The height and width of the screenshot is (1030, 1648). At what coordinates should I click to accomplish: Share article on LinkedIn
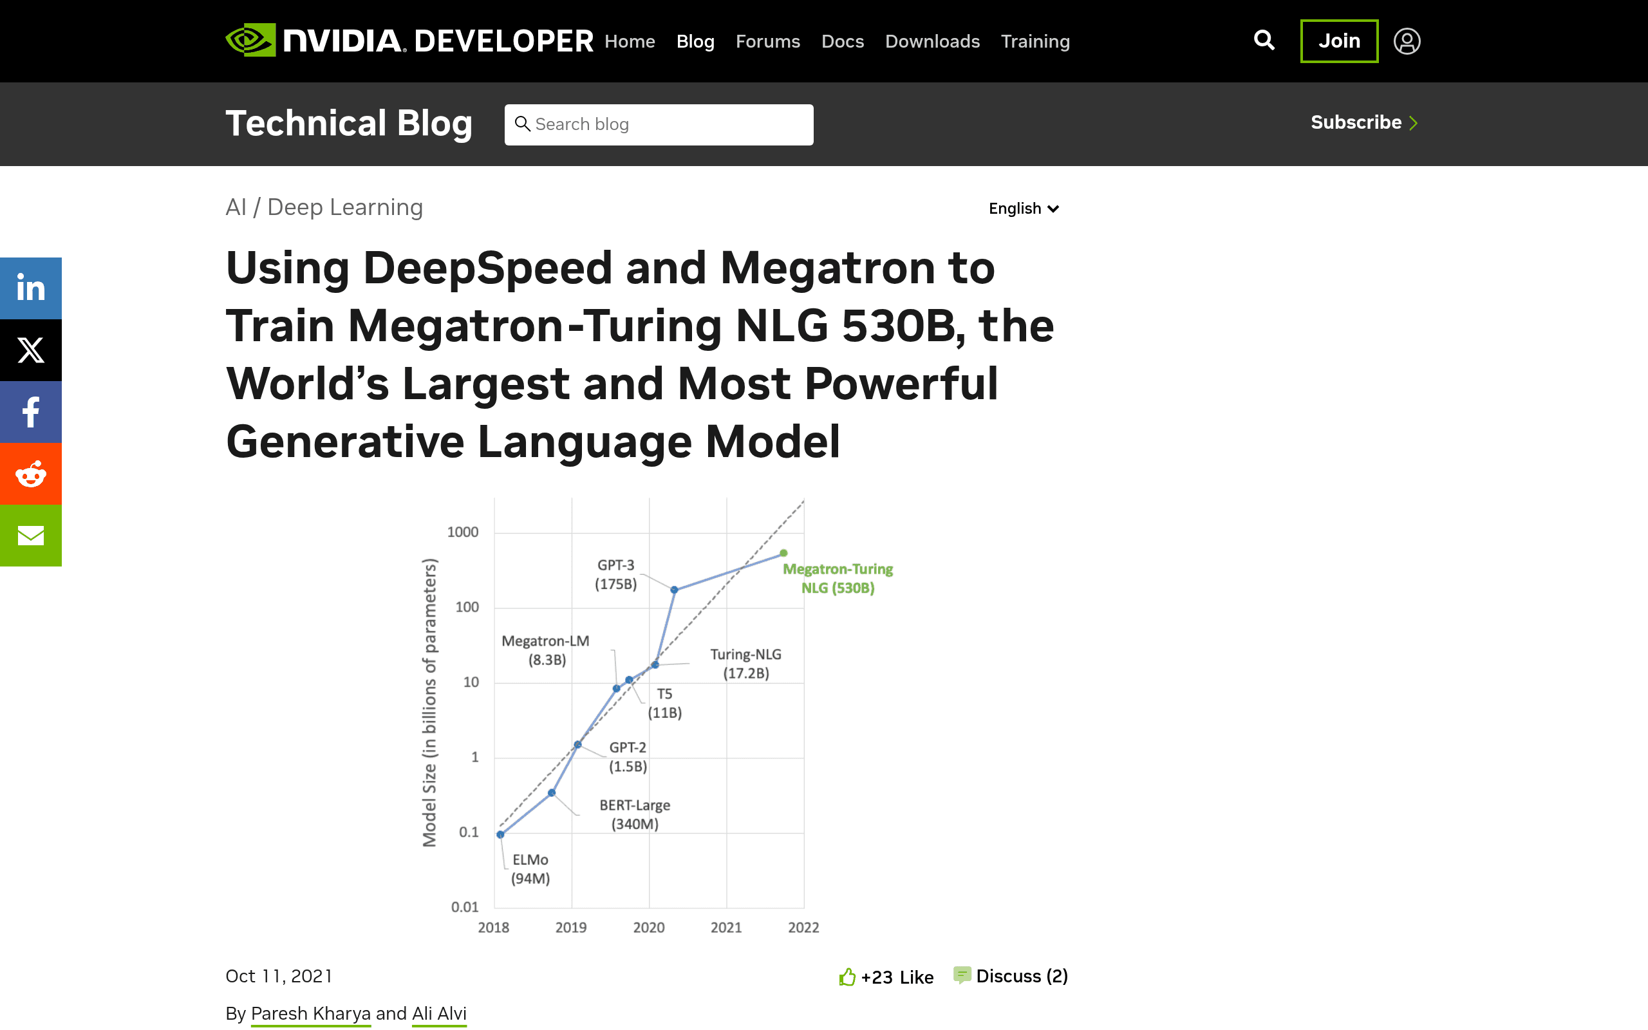31,288
